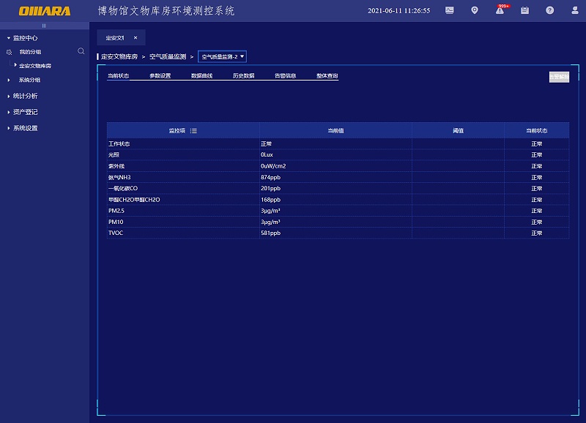Click the 我的分组 group settings icon
Image resolution: width=586 pixels, height=423 pixels.
[10, 52]
